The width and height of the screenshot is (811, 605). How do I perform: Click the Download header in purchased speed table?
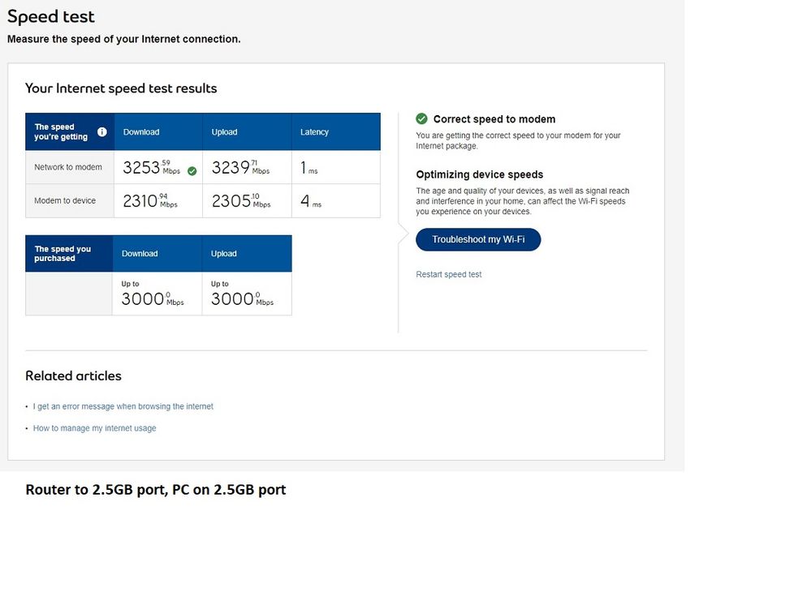coord(140,253)
